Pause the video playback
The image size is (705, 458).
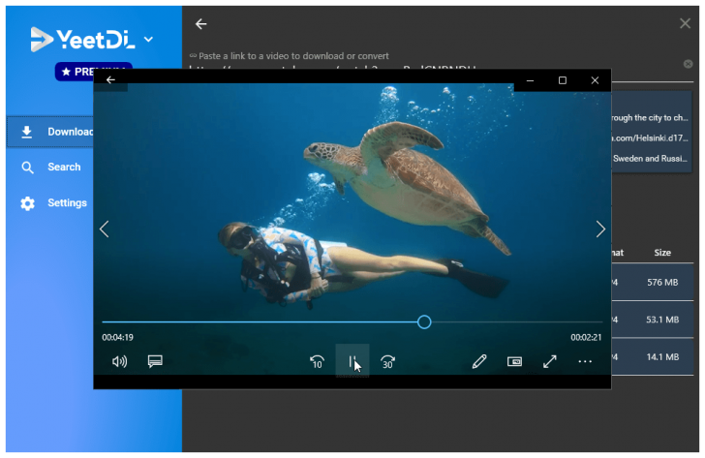[x=352, y=361]
